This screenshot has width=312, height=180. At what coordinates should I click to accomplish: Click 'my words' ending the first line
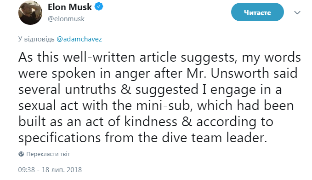(x=271, y=58)
